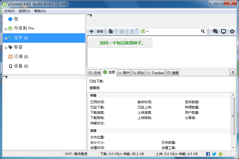Click the Android icon in status bar
The height and width of the screenshot is (159, 239).
tap(221, 154)
